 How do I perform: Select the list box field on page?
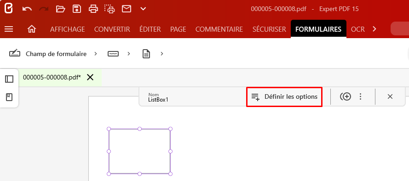tap(139, 151)
